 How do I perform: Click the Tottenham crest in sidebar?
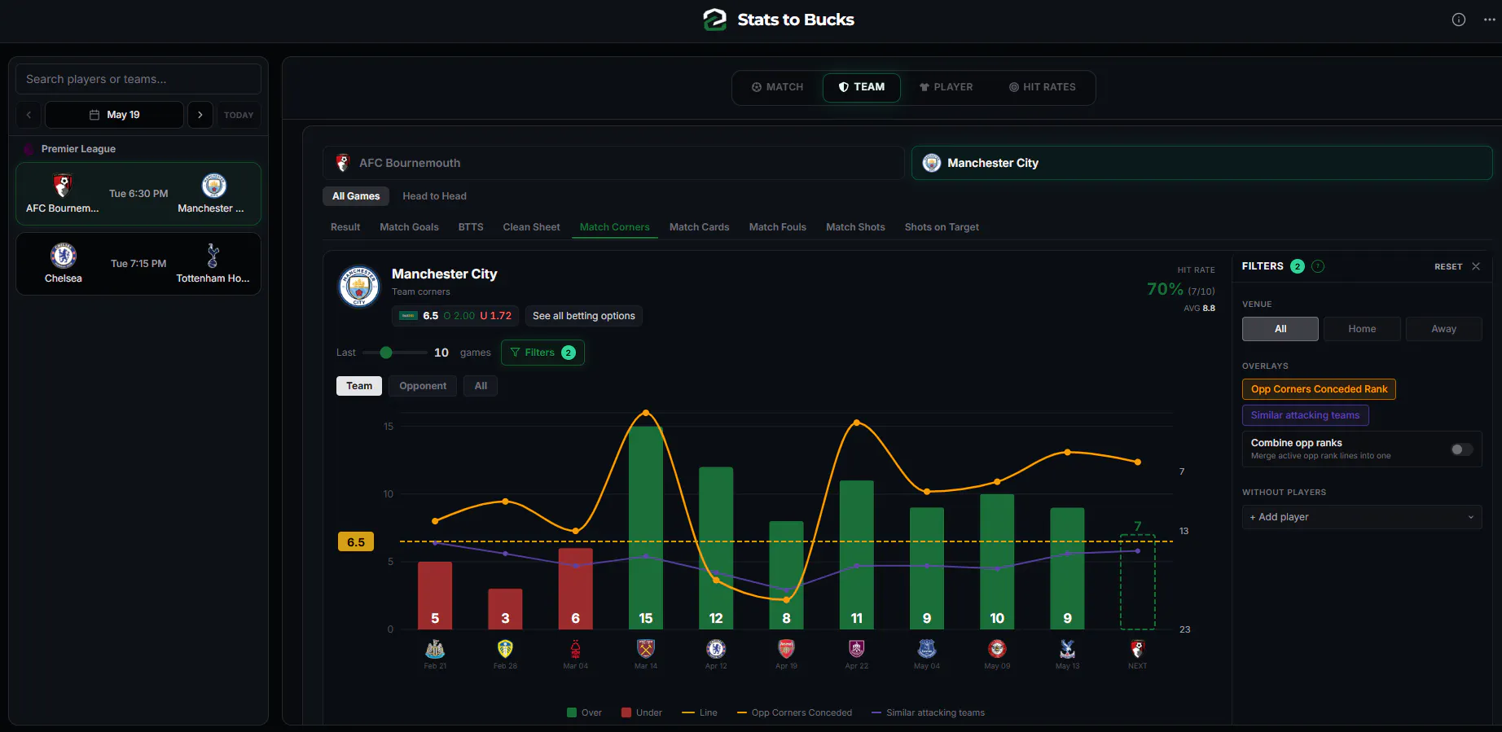click(213, 256)
